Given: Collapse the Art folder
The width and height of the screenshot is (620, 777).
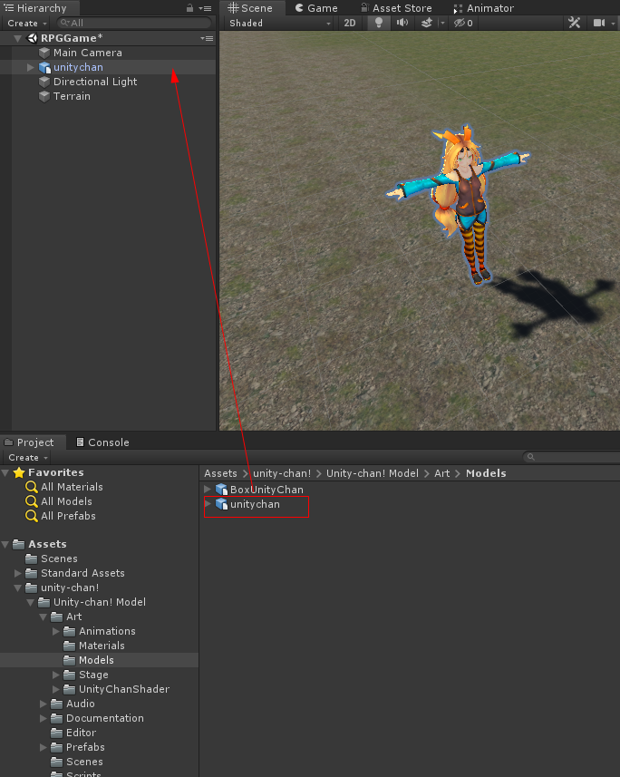Looking at the screenshot, I should pyautogui.click(x=44, y=617).
